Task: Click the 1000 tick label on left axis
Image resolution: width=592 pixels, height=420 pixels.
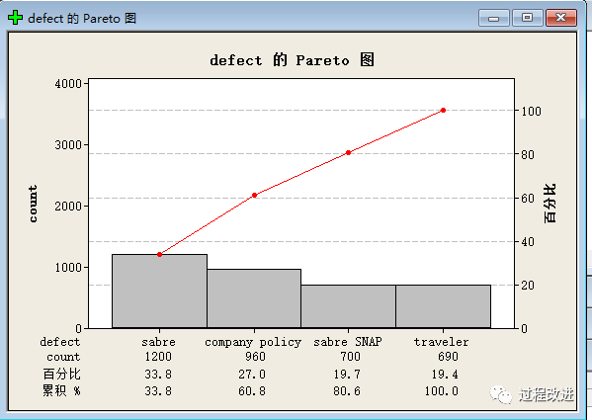Action: click(x=68, y=267)
